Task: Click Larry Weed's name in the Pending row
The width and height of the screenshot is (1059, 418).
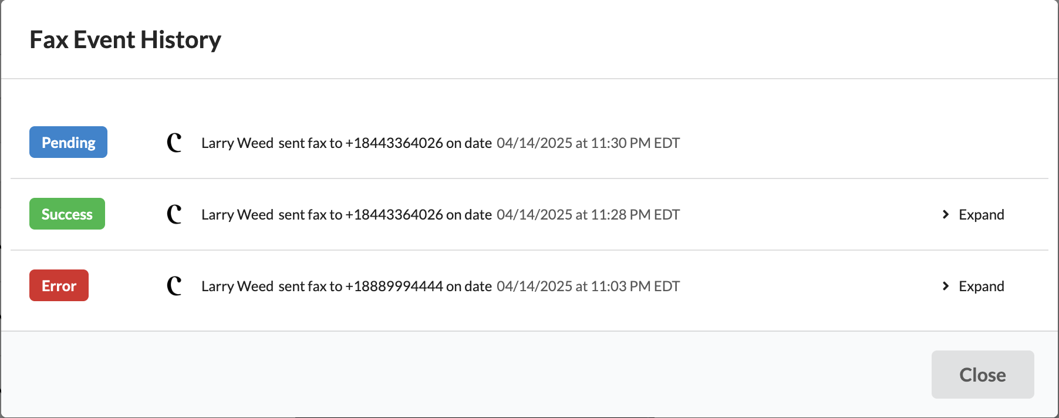Action: tap(237, 143)
